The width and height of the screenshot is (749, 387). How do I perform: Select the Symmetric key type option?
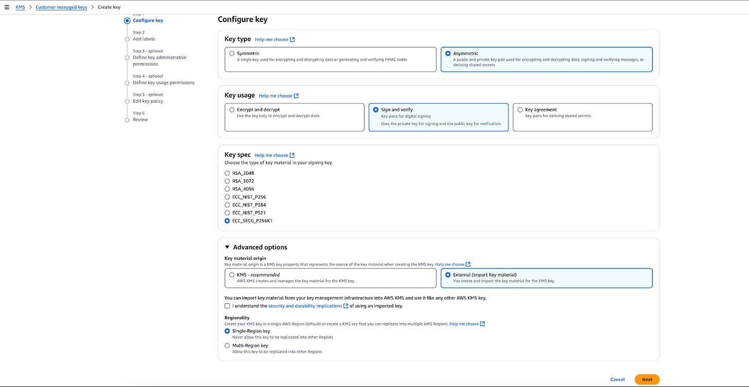click(x=330, y=59)
